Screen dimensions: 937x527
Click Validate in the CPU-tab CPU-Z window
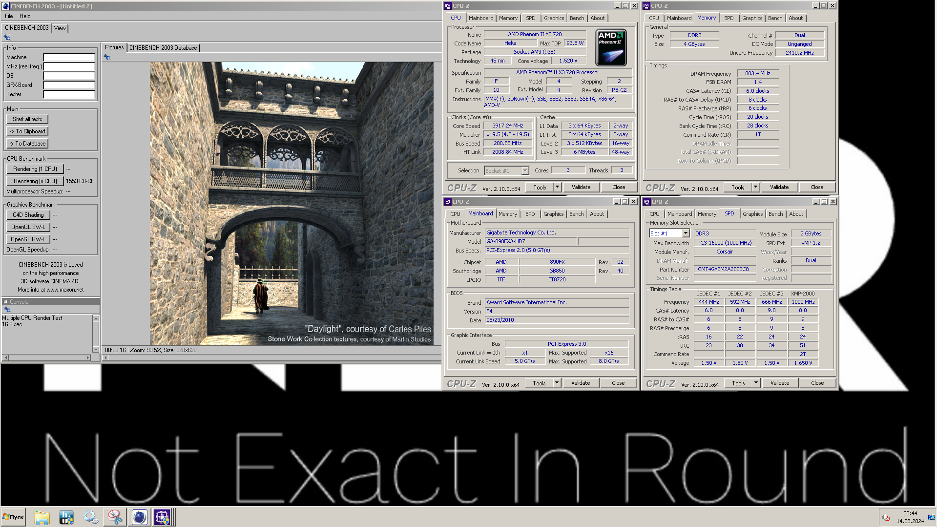pyautogui.click(x=581, y=187)
